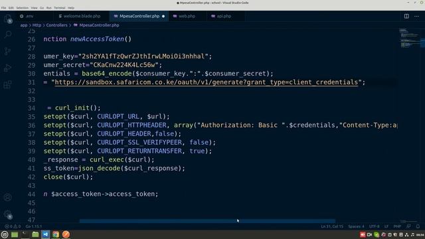Go to line via Ln 31, Col 15 indicator
This screenshot has width=425, height=239.
pos(332,226)
